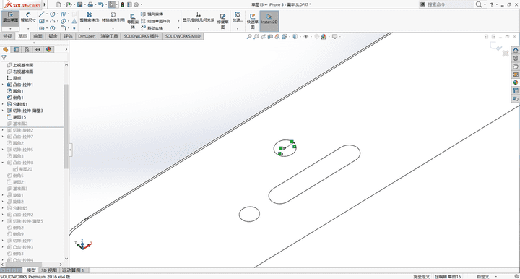
Task: Open the DimXpertManager crosshair tab icon
Action: 38,49
